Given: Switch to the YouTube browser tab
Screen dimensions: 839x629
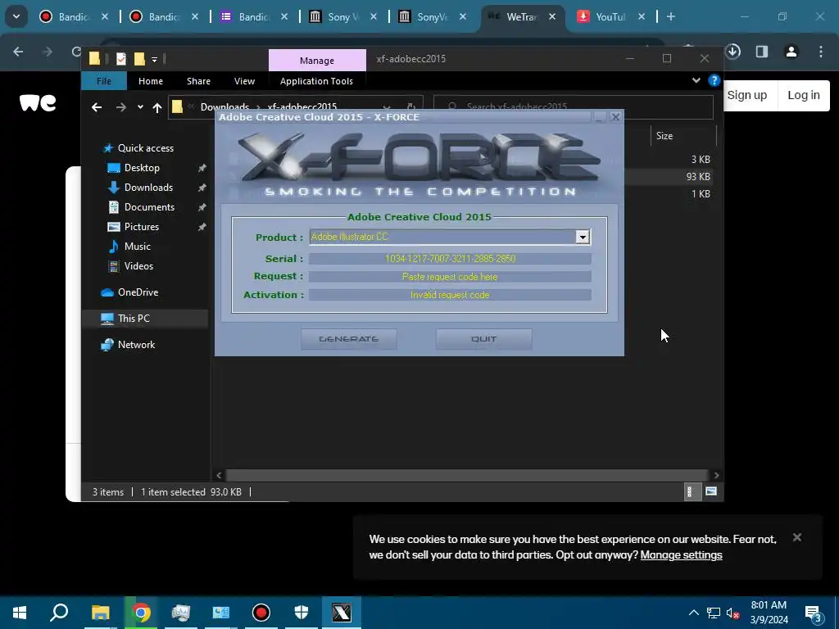Looking at the screenshot, I should (x=611, y=17).
